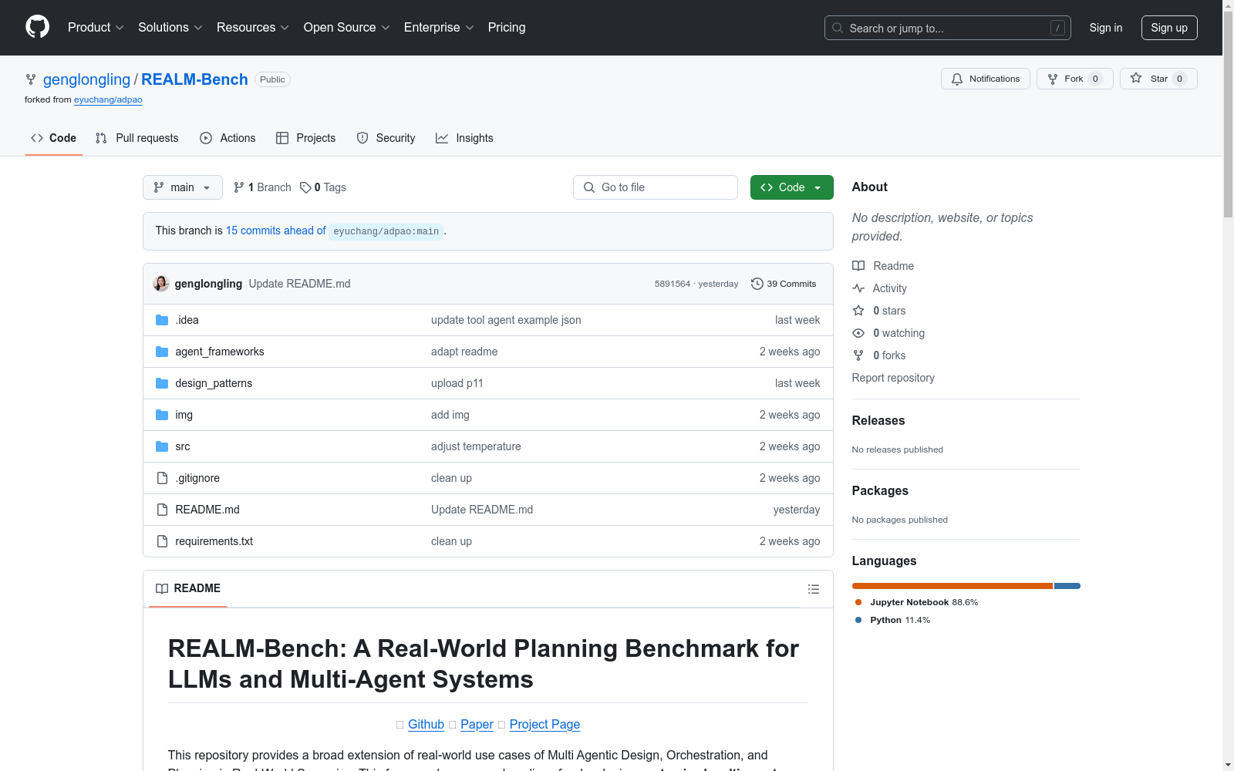Image resolution: width=1234 pixels, height=771 pixels.
Task: Open the main branch selector
Action: pyautogui.click(x=183, y=187)
